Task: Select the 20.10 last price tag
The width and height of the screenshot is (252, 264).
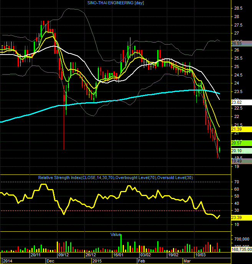Action: (242, 151)
